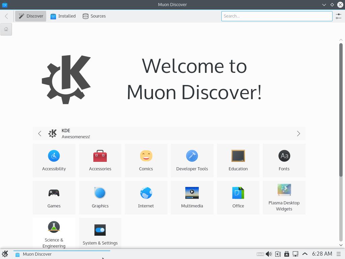The height and width of the screenshot is (259, 345).
Task: Open the display network tray icon
Action: (295, 254)
